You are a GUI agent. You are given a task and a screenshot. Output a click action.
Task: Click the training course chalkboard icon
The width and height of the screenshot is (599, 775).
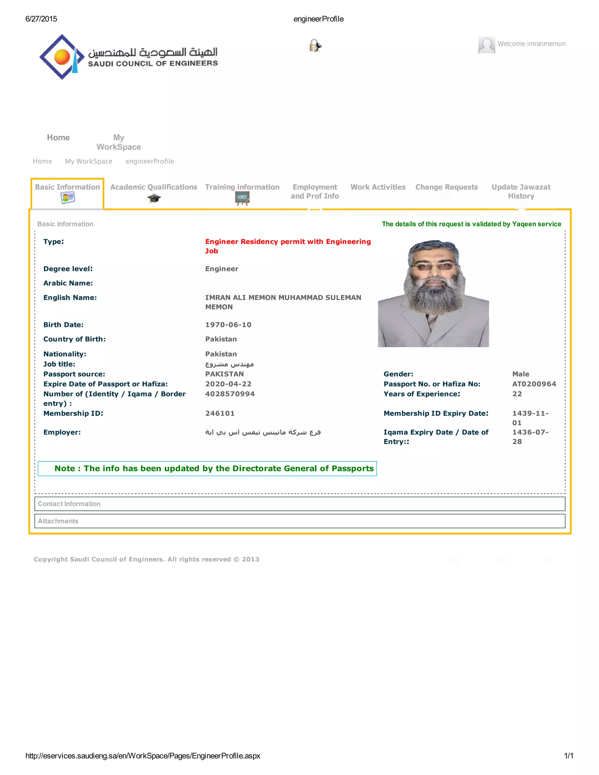[242, 198]
